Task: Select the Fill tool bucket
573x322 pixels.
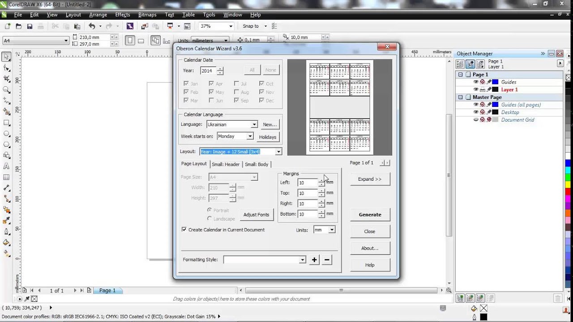Action: tap(6, 243)
